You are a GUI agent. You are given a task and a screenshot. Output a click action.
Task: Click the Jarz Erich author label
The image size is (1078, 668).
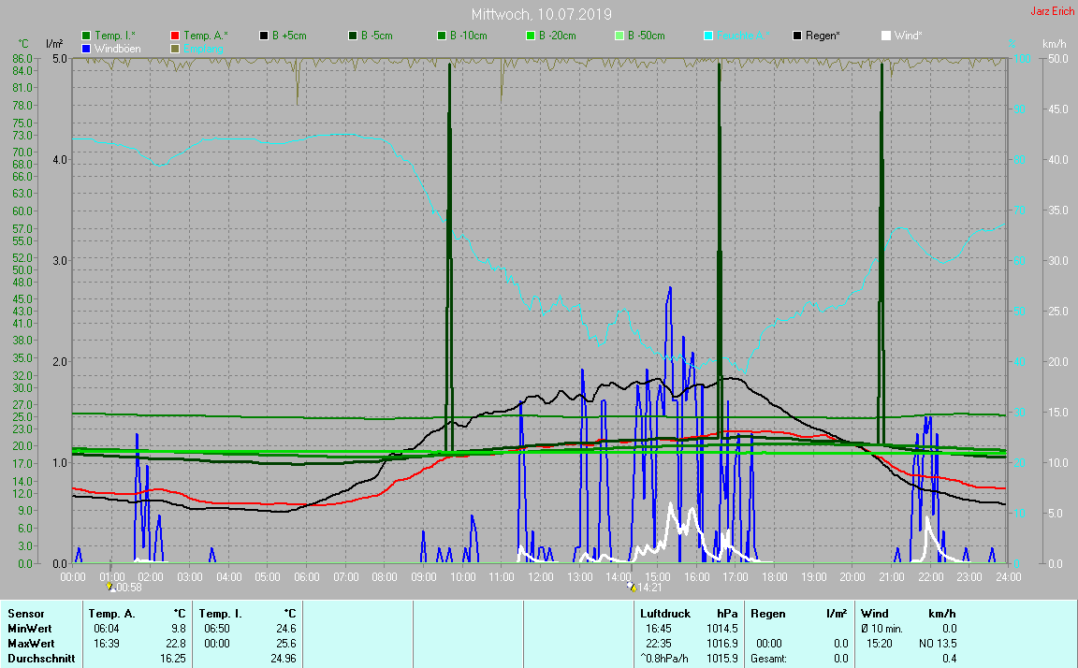click(1052, 11)
